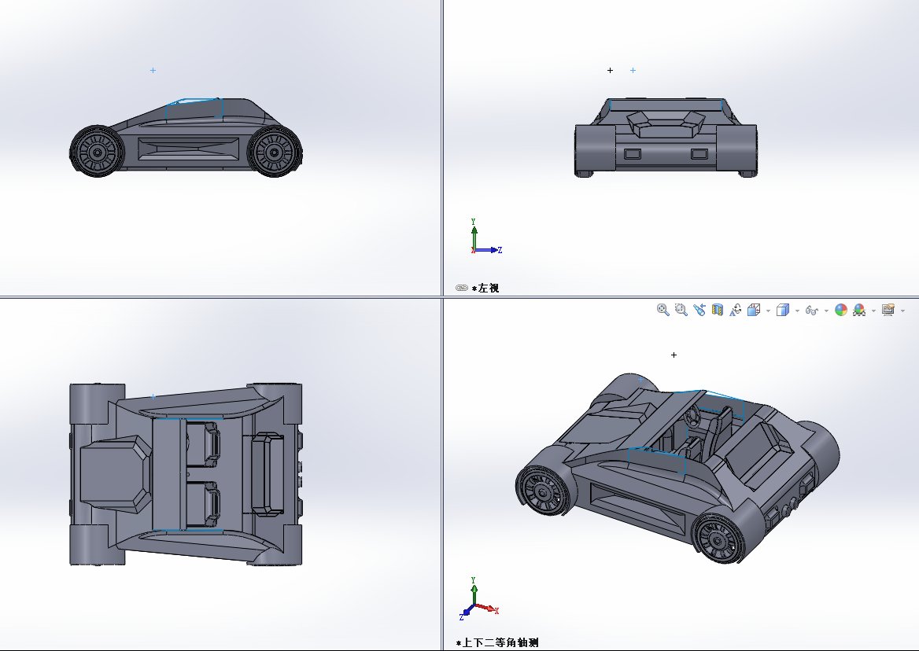Click the Display Style cube icon

pyautogui.click(x=782, y=311)
